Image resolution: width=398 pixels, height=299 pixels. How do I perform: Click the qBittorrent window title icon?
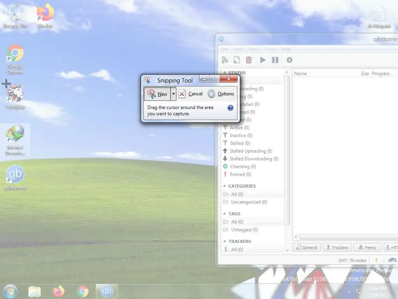coord(221,39)
